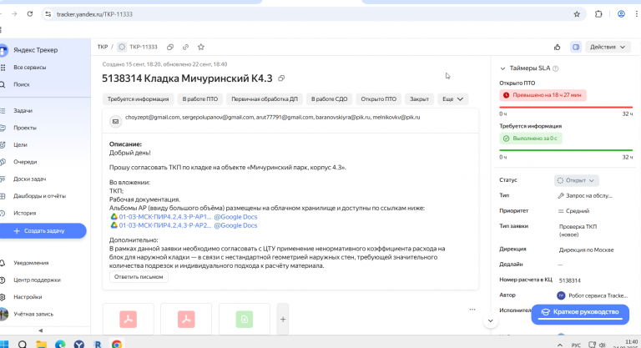The height and width of the screenshot is (348, 641).
Task: Set status to Открыто ПТО
Action: click(379, 99)
